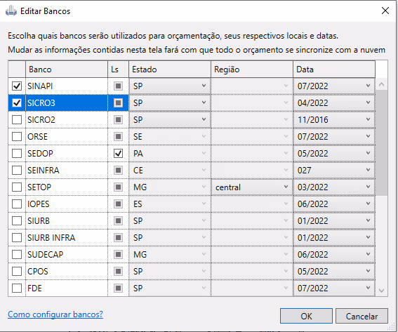Open the Data dropdown for SUDECAP
This screenshot has height=332, width=398.
pyautogui.click(x=334, y=254)
